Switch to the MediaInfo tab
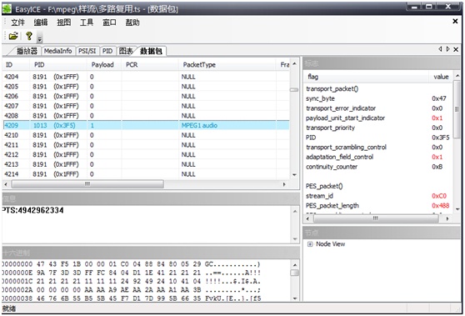Screen dimensions: 465x316 coord(57,51)
